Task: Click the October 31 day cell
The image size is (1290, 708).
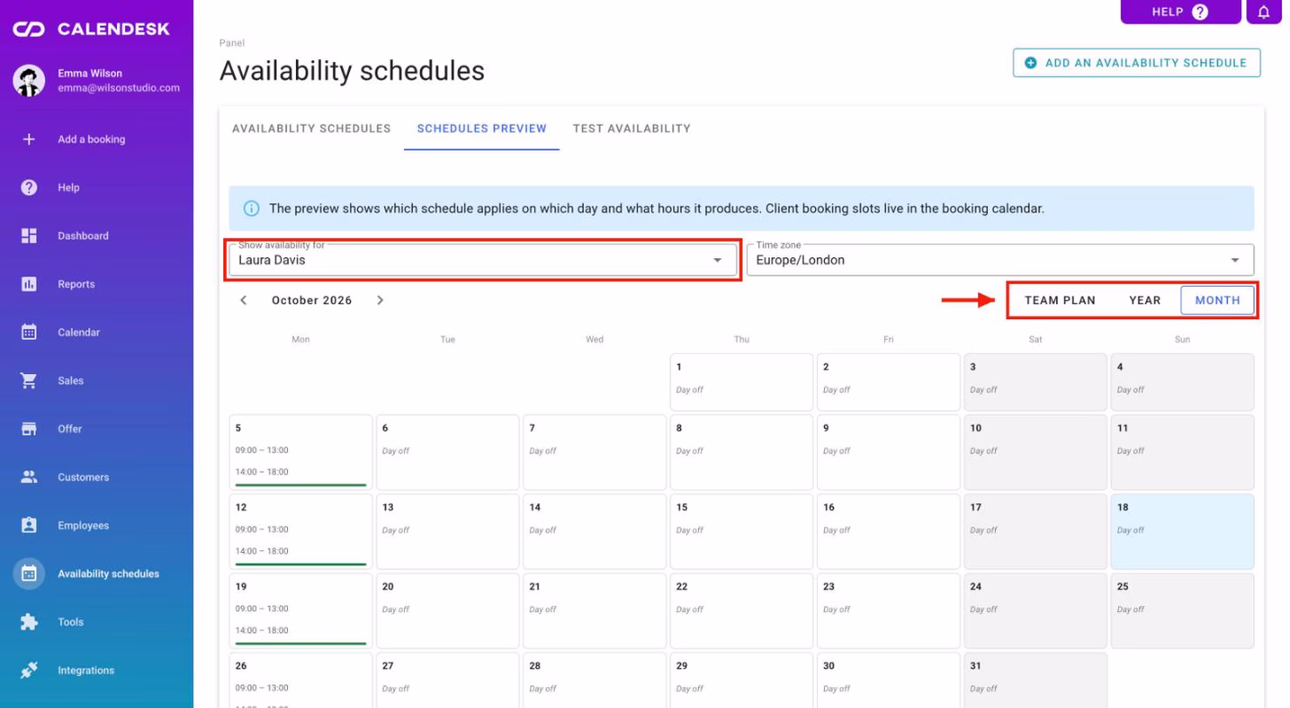Action: pos(1035,680)
